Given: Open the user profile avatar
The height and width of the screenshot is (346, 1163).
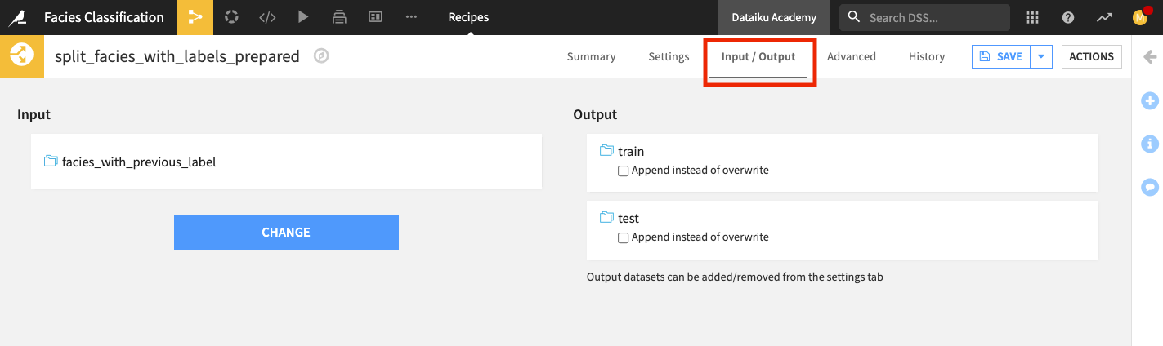Looking at the screenshot, I should coord(1141,17).
